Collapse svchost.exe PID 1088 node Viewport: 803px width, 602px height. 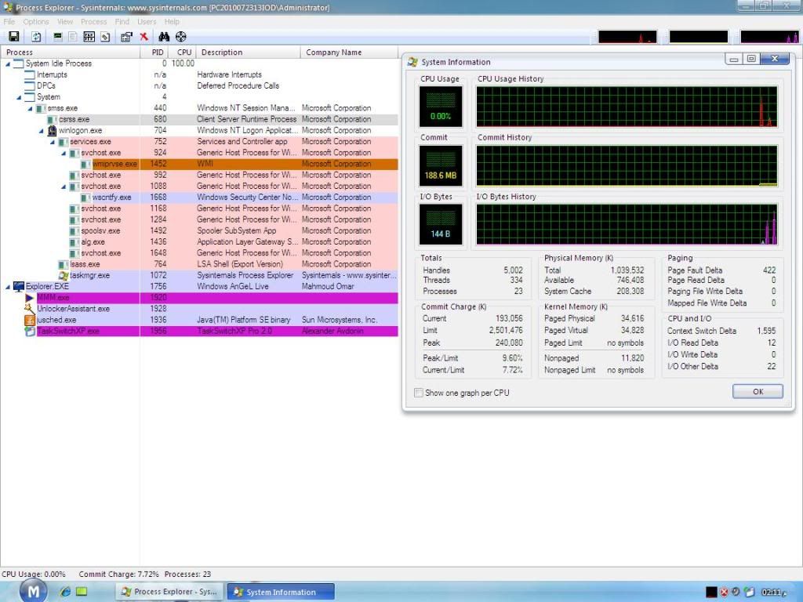click(64, 187)
